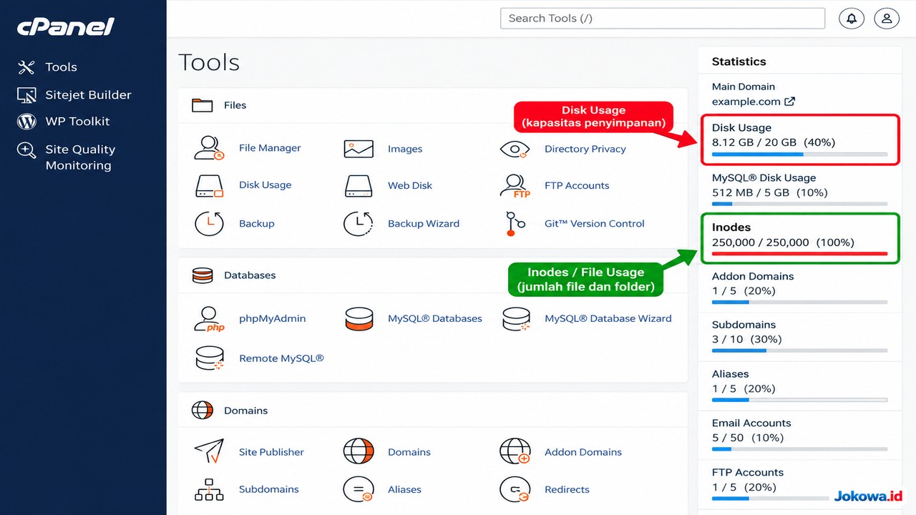Open the phpMyAdmin icon

tap(209, 319)
